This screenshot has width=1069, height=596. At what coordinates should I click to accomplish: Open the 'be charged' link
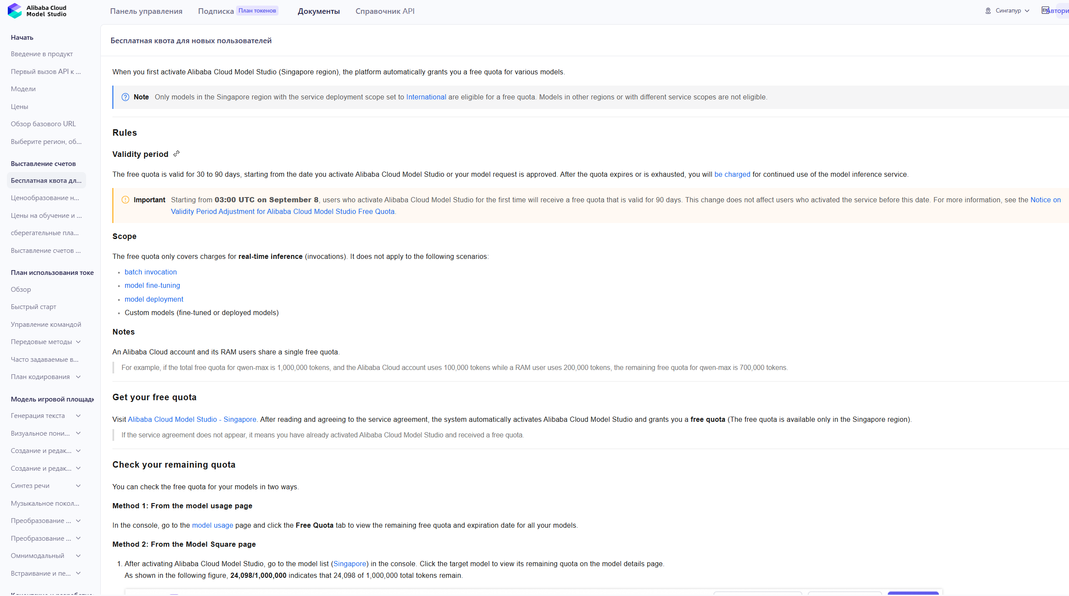732,175
